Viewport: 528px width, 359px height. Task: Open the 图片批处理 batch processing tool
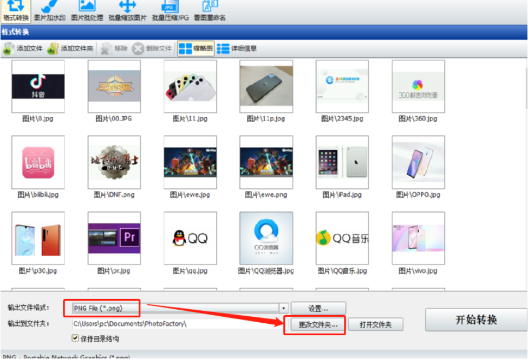click(87, 11)
